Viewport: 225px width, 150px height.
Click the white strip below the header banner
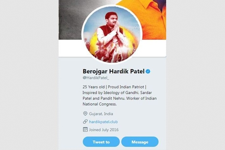click(x=153, y=48)
